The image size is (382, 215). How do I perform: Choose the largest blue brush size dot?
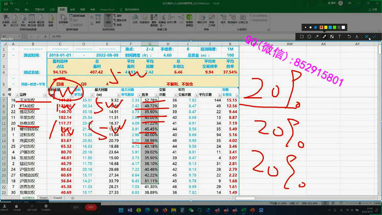pyautogui.click(x=316, y=27)
